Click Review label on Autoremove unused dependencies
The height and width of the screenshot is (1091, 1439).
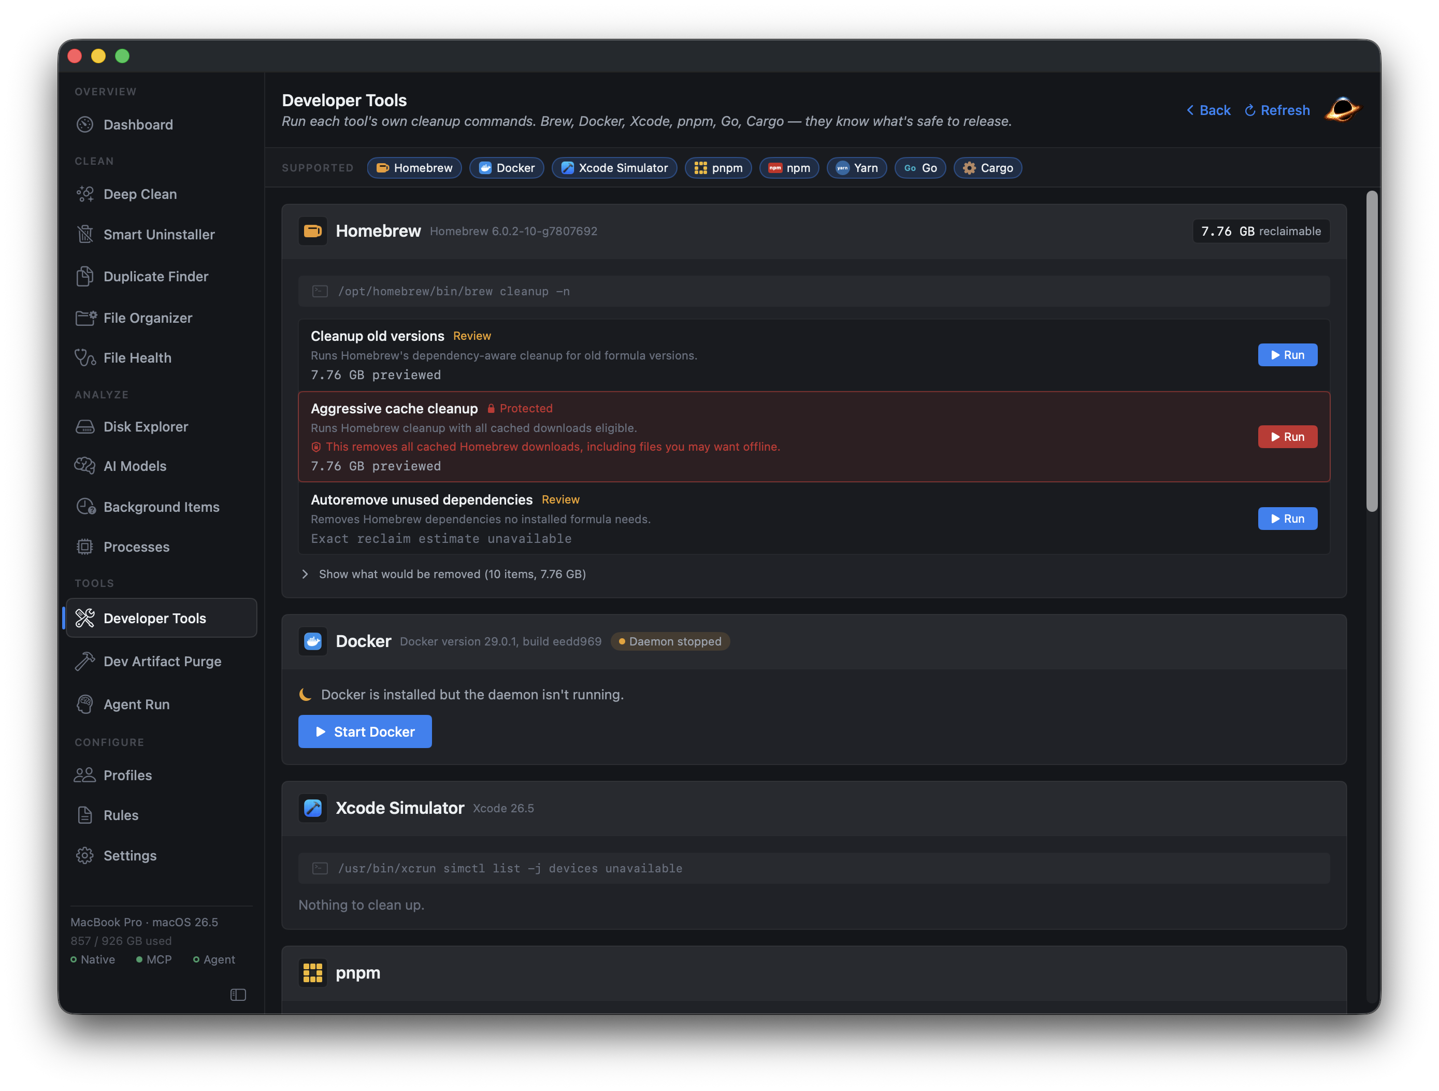pos(561,499)
